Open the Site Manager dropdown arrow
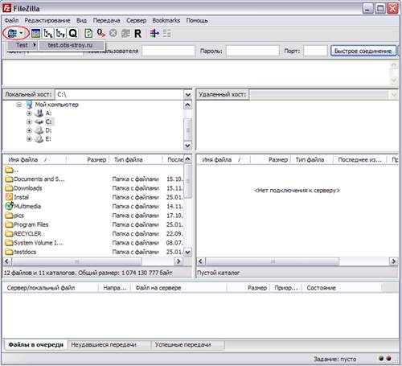Image resolution: width=402 pixels, height=366 pixels. pyautogui.click(x=21, y=34)
